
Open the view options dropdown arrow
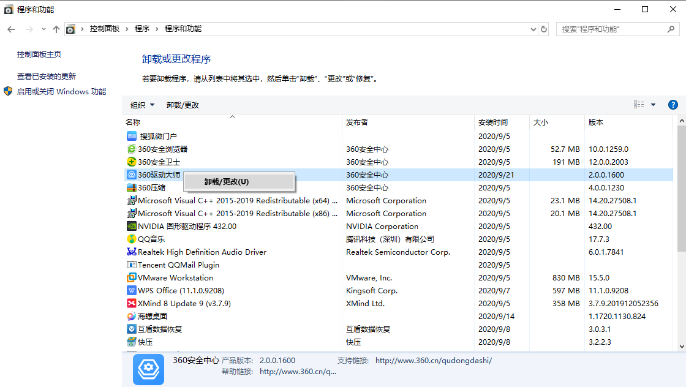point(653,105)
